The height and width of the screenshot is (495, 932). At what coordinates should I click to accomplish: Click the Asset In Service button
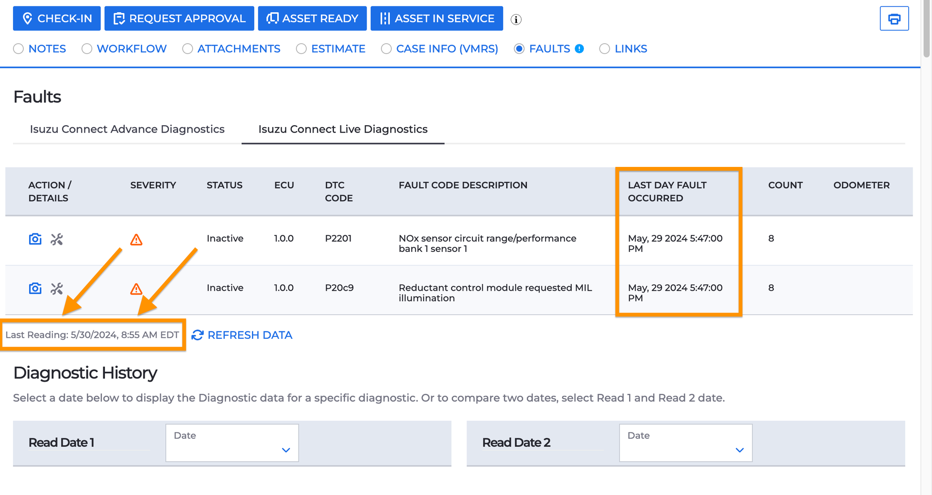[437, 18]
